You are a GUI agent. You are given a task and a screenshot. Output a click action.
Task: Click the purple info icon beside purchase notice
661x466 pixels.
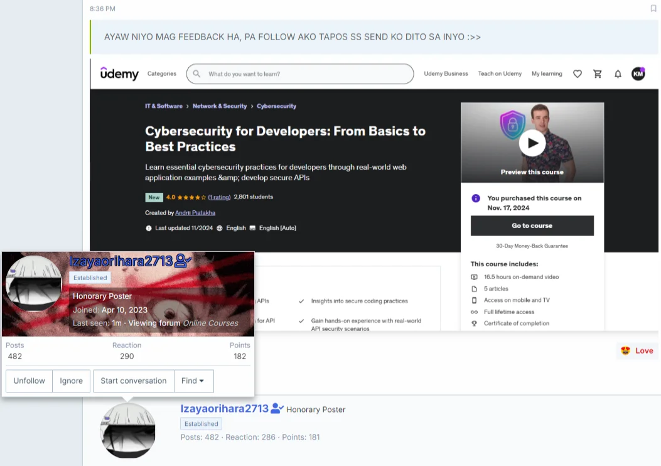(476, 198)
